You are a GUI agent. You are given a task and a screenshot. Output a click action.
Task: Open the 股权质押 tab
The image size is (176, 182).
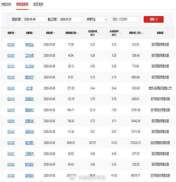pyautogui.click(x=38, y=4)
